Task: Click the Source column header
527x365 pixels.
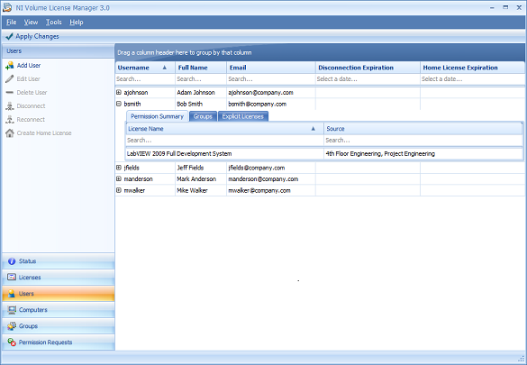Action: (x=423, y=129)
